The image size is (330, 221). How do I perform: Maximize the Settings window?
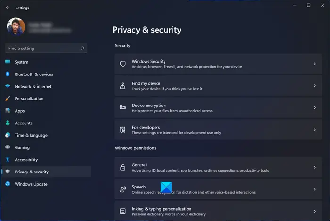tap(308, 5)
